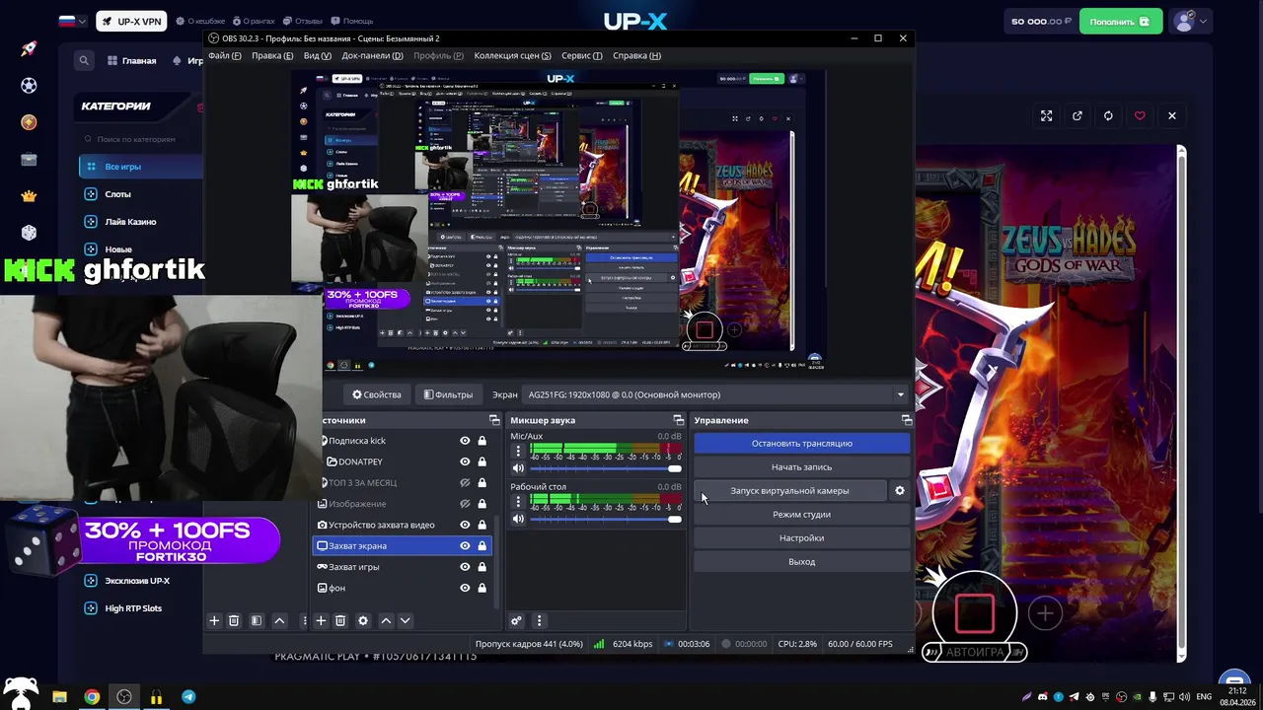Open the Справка menu

[x=636, y=55]
